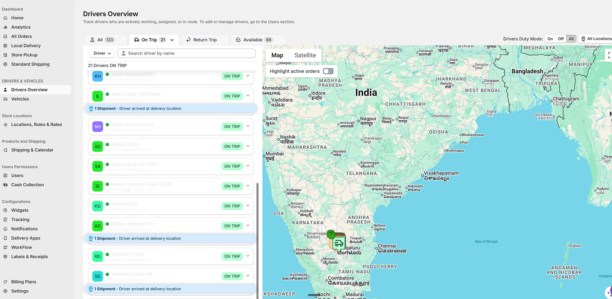Click the Locations, Rules & Rates icon

point(5,125)
